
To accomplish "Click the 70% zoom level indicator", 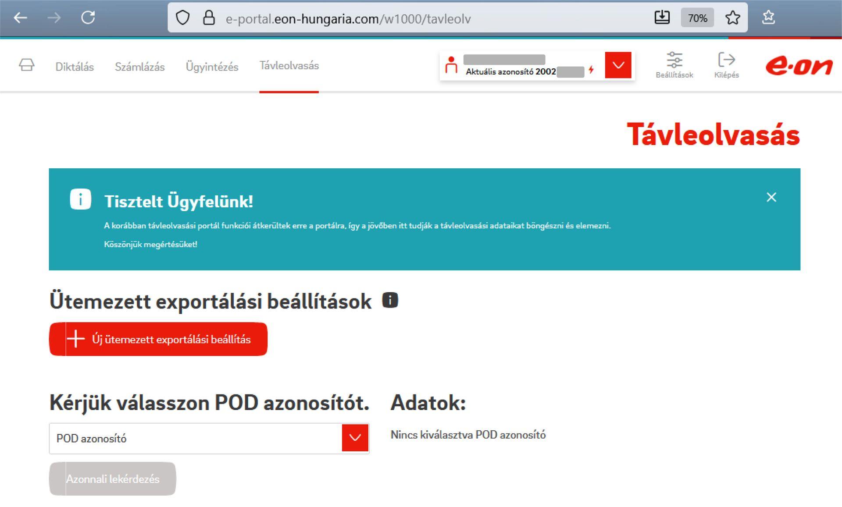I will point(697,18).
